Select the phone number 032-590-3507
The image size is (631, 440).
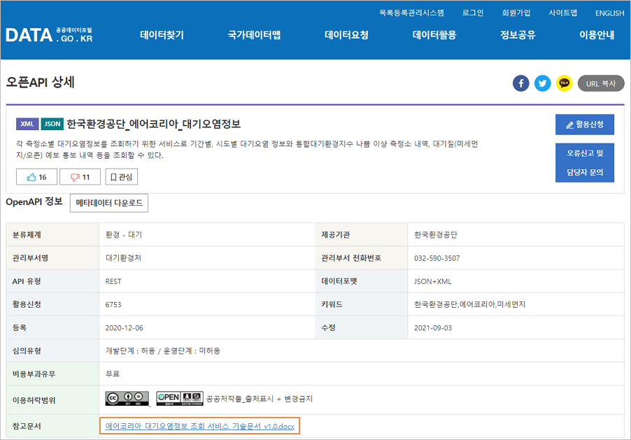[437, 258]
